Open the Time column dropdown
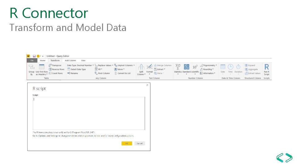The height and width of the screenshot is (167, 297). pyautogui.click(x=230, y=69)
